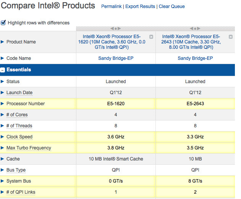
Task: Click right arrow above the E5-1620 column
Action: (x=120, y=29)
